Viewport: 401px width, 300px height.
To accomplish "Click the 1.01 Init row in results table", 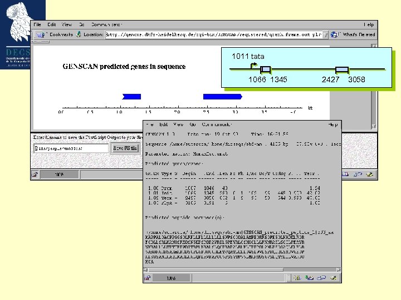I will pos(234,193).
